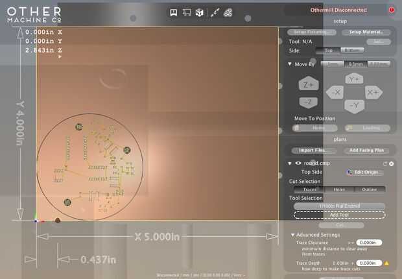Set board side to Top

click(328, 51)
